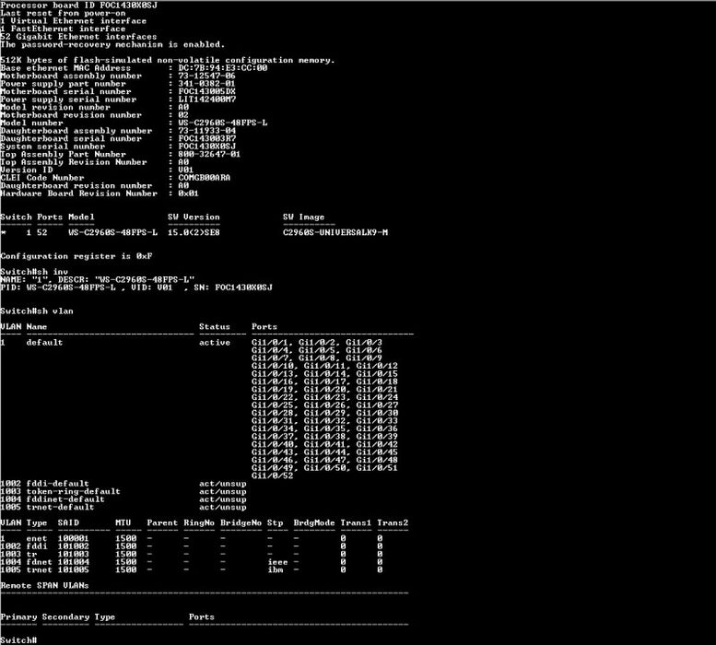Click port Gi1/0/52 in VLAN list

[x=272, y=475]
